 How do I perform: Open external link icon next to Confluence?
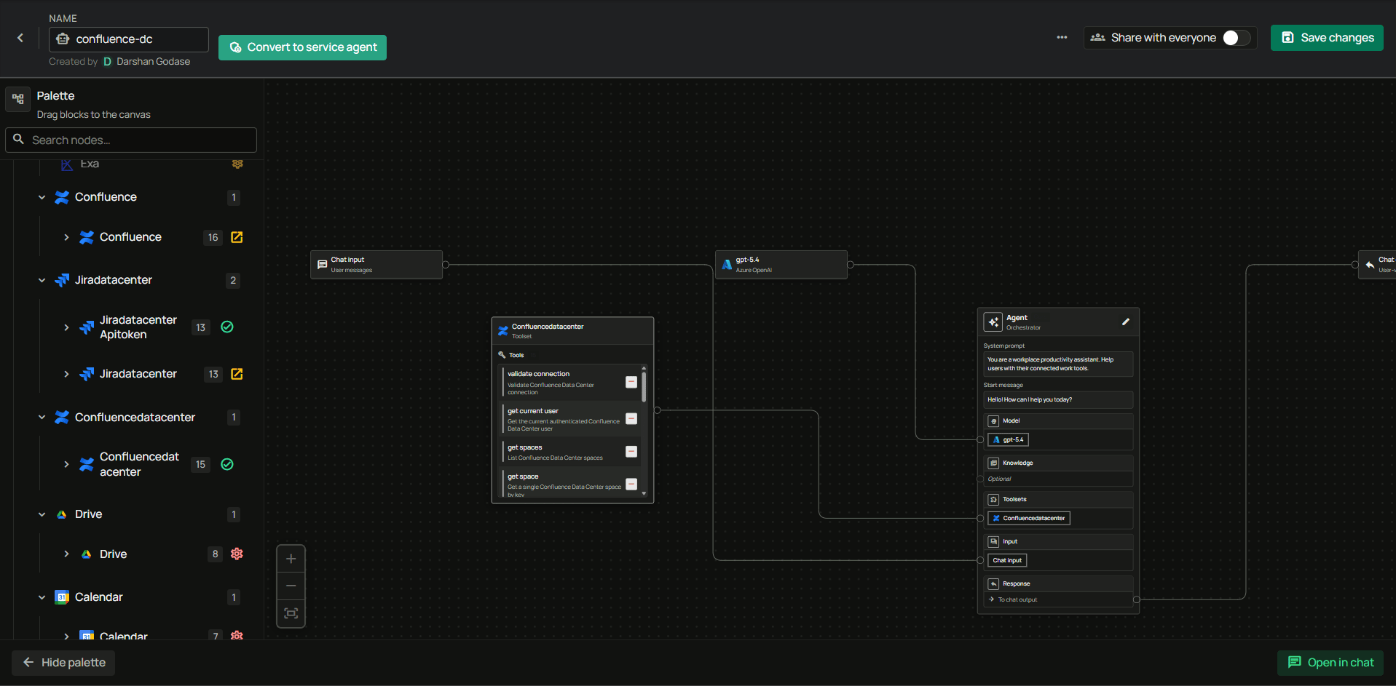tap(237, 237)
